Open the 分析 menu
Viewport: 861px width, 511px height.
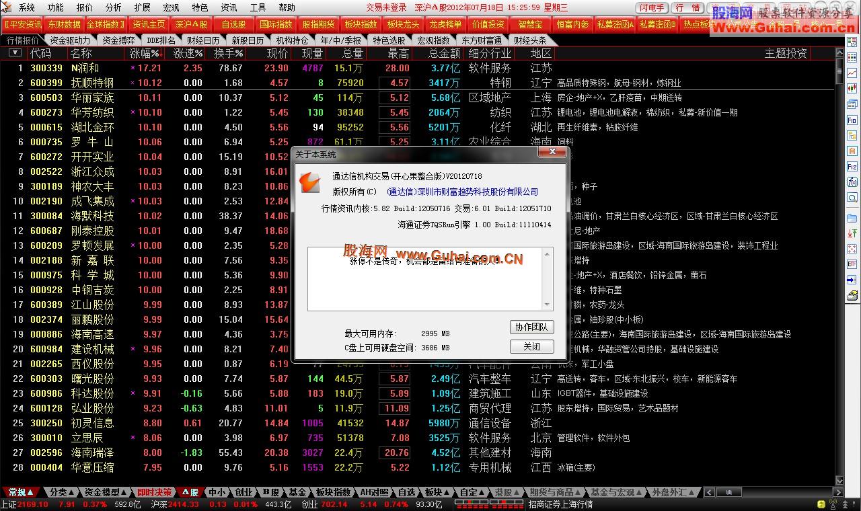tap(114, 7)
